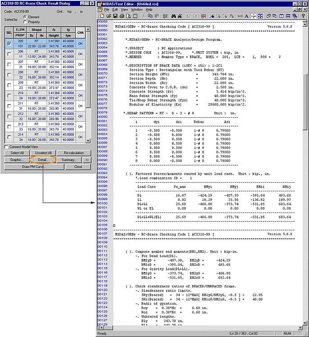Click the Select All button
The image size is (309, 337).
click(17, 153)
